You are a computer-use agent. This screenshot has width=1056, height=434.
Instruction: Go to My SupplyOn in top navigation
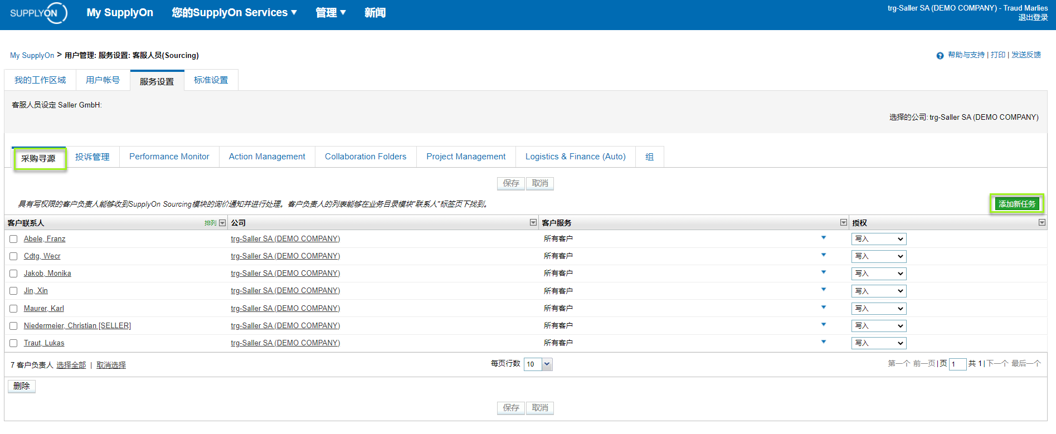[120, 12]
